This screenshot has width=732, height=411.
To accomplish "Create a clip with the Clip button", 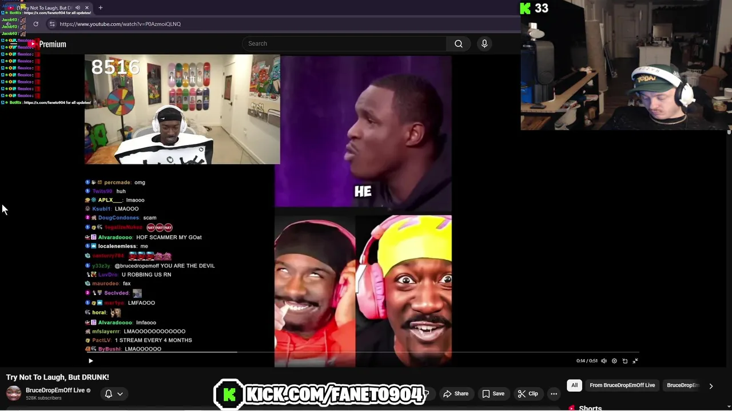I will (x=528, y=393).
